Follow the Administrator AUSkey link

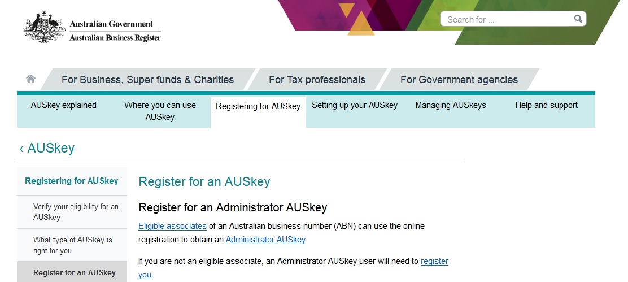tap(265, 240)
